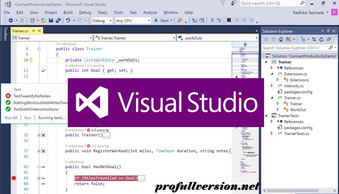The width and height of the screenshot is (339, 194).
Task: Toggle auto hide pin on Solution Explorer
Action: [x=328, y=31]
